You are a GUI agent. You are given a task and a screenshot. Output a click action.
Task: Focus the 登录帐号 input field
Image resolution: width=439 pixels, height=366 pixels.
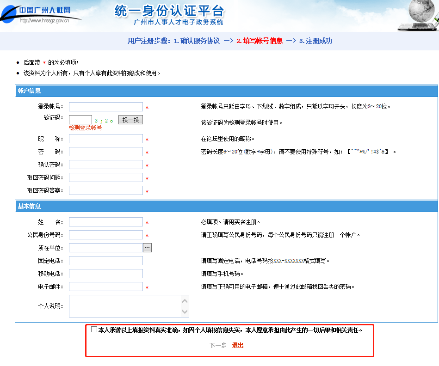pos(106,107)
